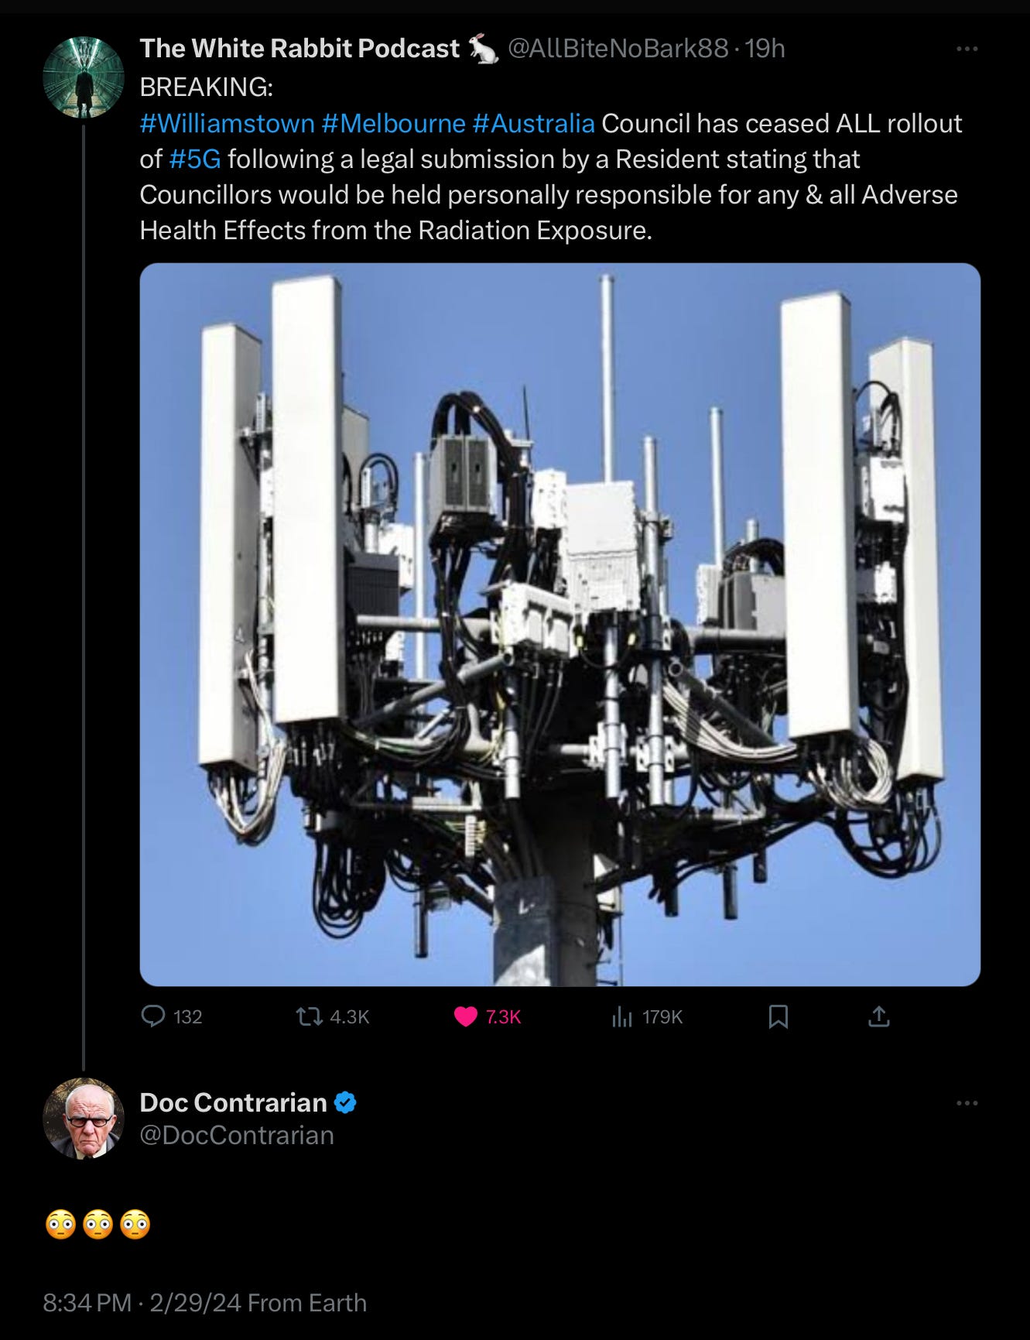Click the @AllBiteNoBark88 handle
This screenshot has height=1340, width=1030.
point(618,49)
